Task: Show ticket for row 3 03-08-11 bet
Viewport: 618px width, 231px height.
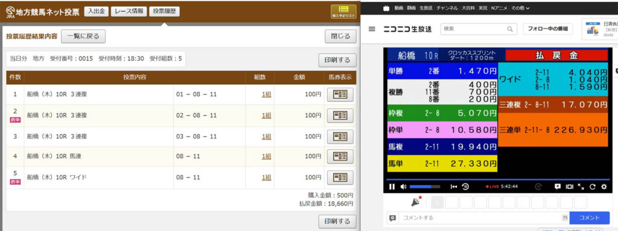Action: click(x=340, y=137)
